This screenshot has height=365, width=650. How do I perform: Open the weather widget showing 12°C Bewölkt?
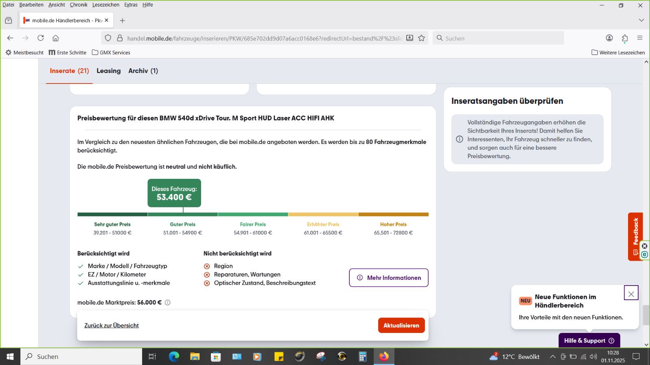point(514,356)
